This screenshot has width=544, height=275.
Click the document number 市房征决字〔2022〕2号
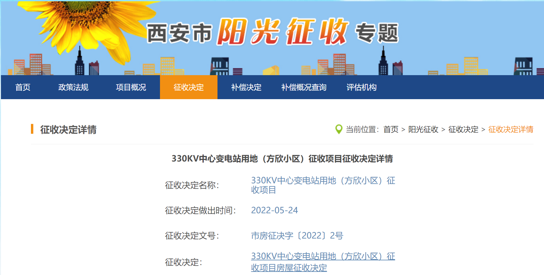[x=297, y=236]
